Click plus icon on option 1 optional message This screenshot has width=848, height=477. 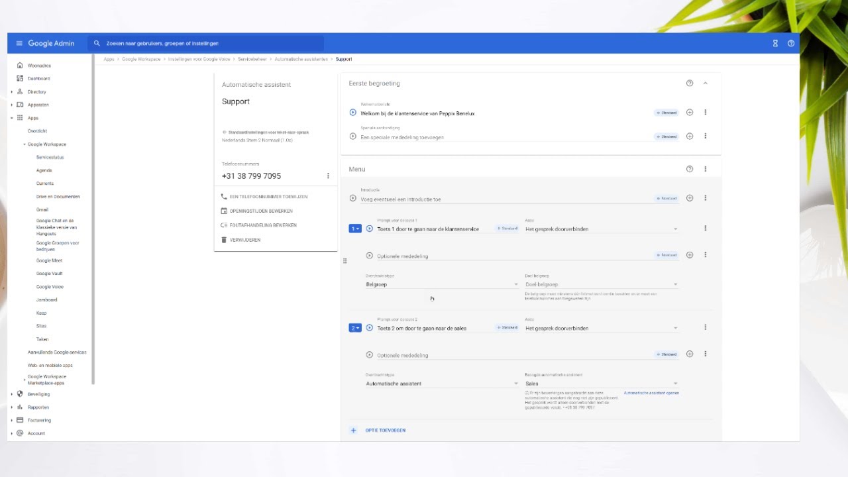690,255
